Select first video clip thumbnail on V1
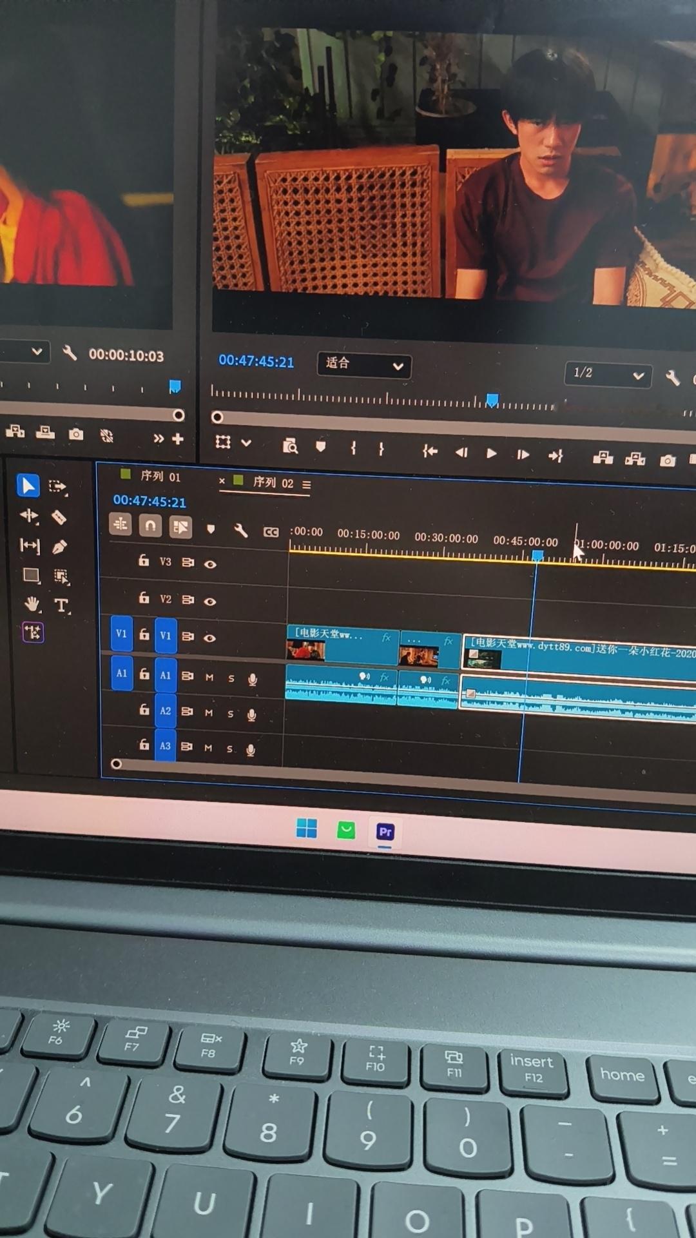Viewport: 696px width, 1238px height. click(x=305, y=650)
